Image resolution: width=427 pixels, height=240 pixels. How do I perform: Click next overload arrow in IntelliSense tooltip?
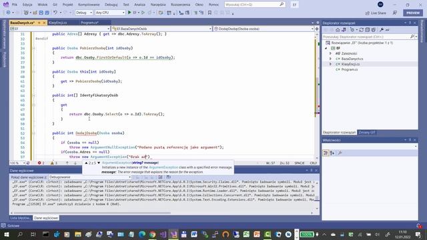pyautogui.click(x=99, y=163)
